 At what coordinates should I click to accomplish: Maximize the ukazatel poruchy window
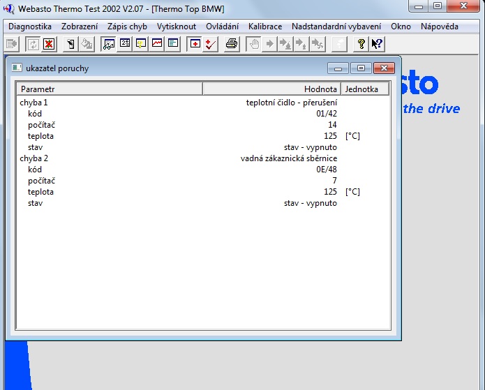tap(361, 68)
